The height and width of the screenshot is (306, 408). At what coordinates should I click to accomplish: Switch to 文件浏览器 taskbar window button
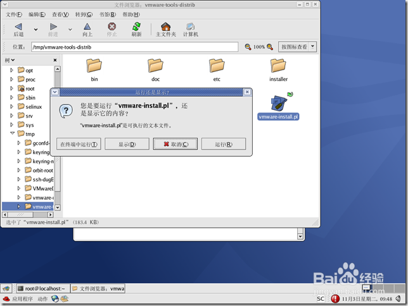[x=98, y=288]
